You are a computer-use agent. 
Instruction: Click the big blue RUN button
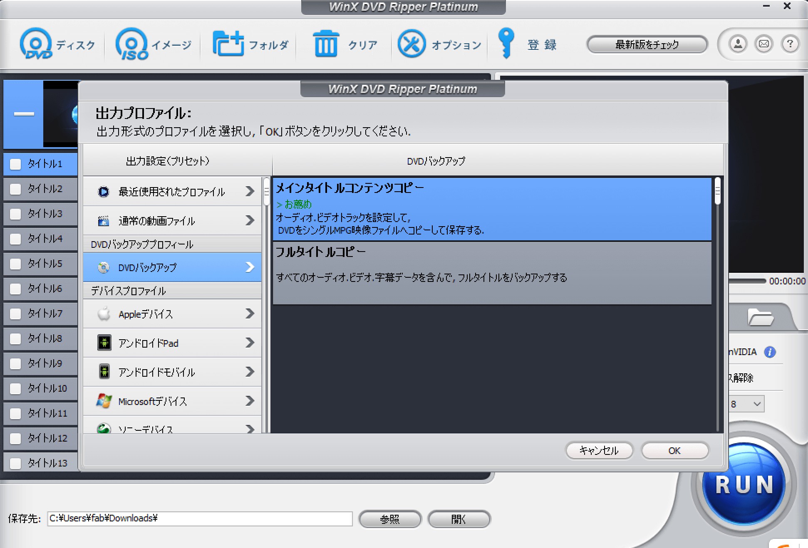pyautogui.click(x=744, y=484)
